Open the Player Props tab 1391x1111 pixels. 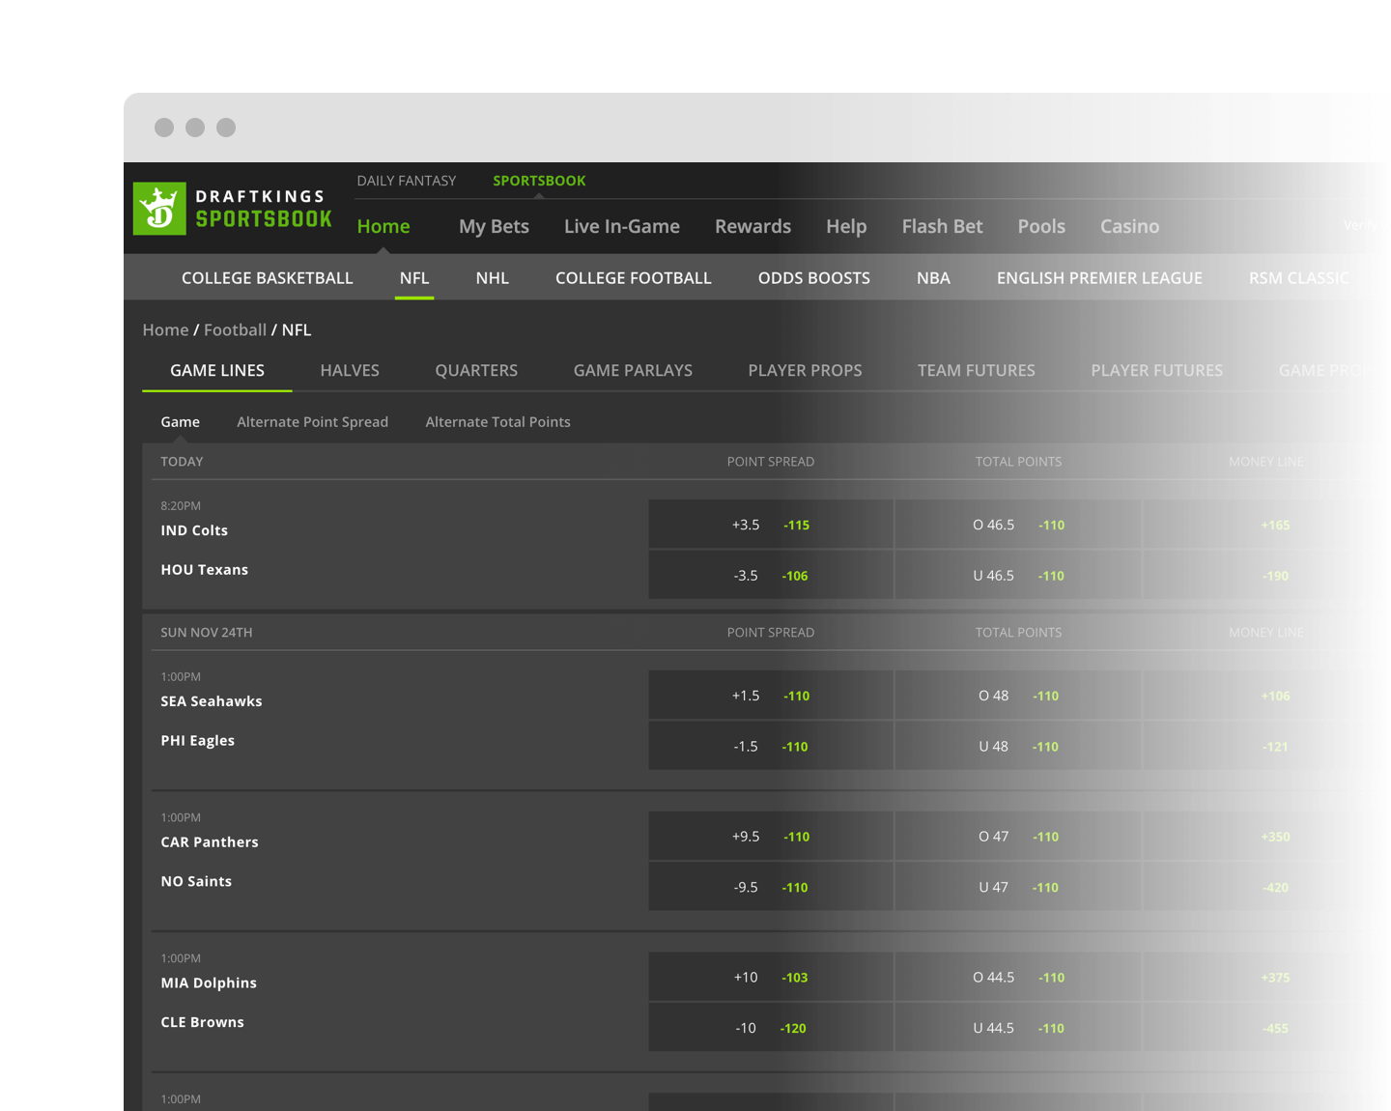pyautogui.click(x=805, y=370)
